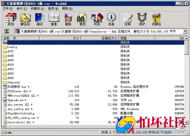The image size is (190, 136).
Task: Click the drive icon in the status bar
Action: click(x=4, y=133)
